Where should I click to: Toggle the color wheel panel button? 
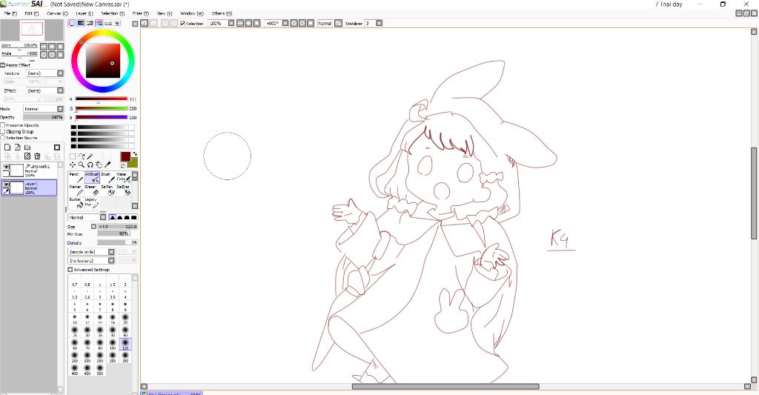72,23
